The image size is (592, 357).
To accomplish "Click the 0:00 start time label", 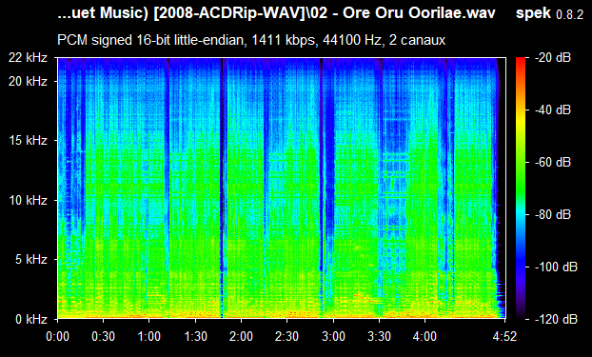I will point(57,336).
